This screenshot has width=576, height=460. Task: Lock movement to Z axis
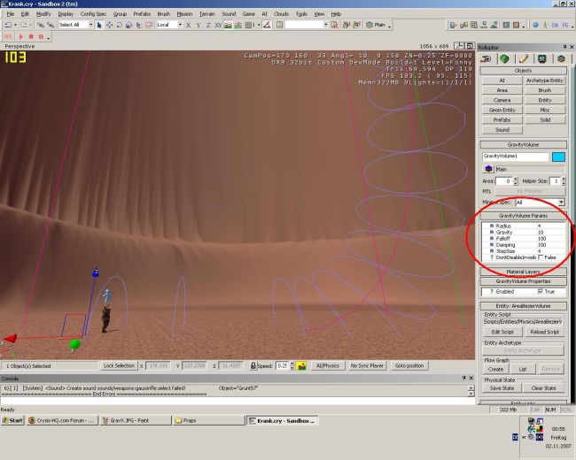pos(208,25)
